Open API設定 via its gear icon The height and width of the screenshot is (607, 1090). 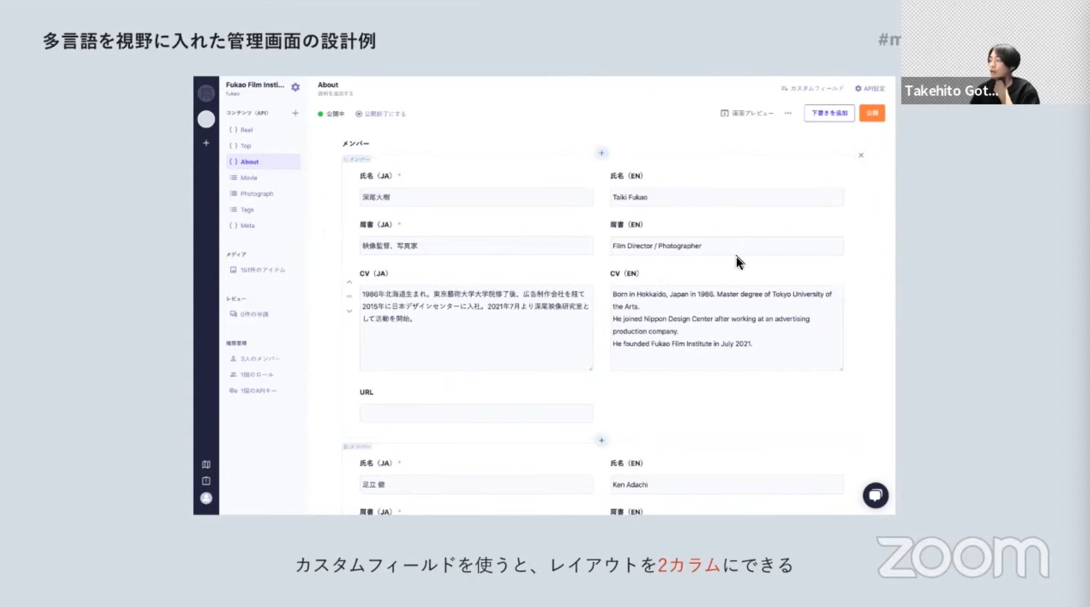point(858,89)
